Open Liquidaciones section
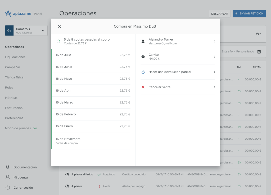Image resolution: width=271 pixels, height=195 pixels. (15, 57)
